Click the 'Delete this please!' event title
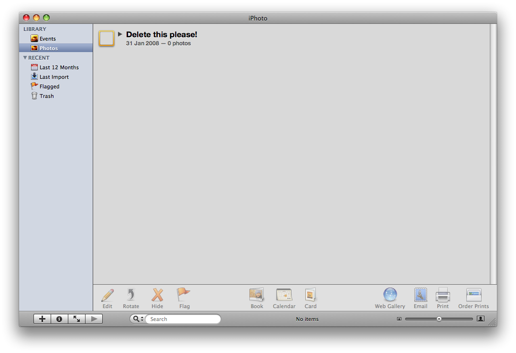516x353 pixels. (161, 34)
